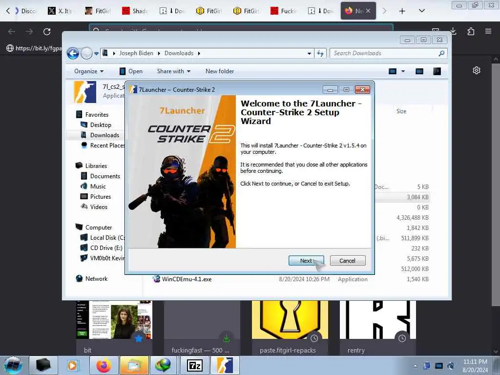Click the Change your view icon in Explorer
The height and width of the screenshot is (375, 500).
coord(393,71)
